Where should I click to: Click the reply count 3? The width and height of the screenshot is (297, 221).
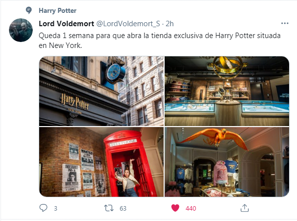(x=56, y=208)
